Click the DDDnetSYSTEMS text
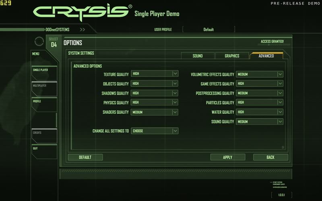This screenshot has height=201, width=322. click(x=58, y=29)
